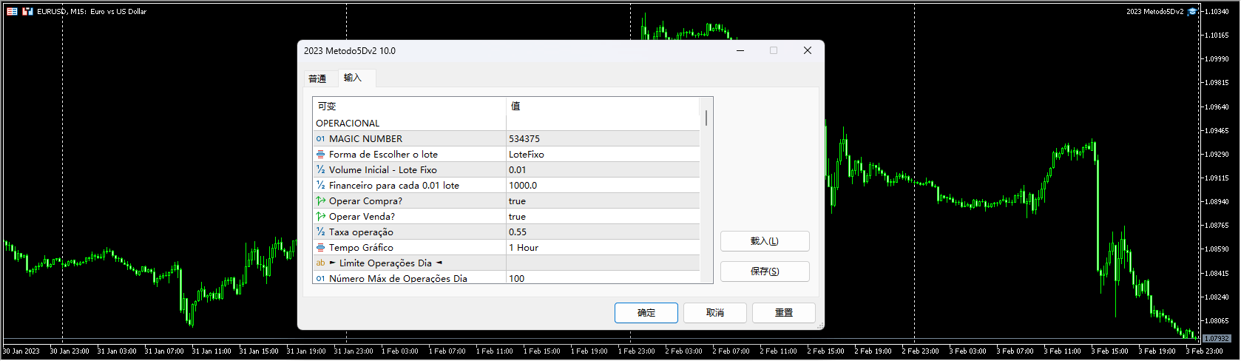Image resolution: width=1241 pixels, height=361 pixels.
Task: Click the ab icon beside Limite Operações Dia
Action: (x=320, y=263)
